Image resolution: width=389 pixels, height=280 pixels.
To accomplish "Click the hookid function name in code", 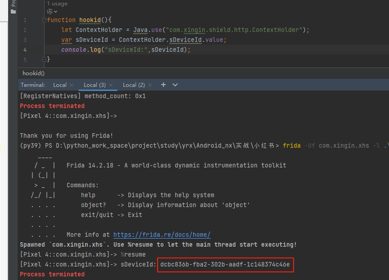I will (90, 20).
